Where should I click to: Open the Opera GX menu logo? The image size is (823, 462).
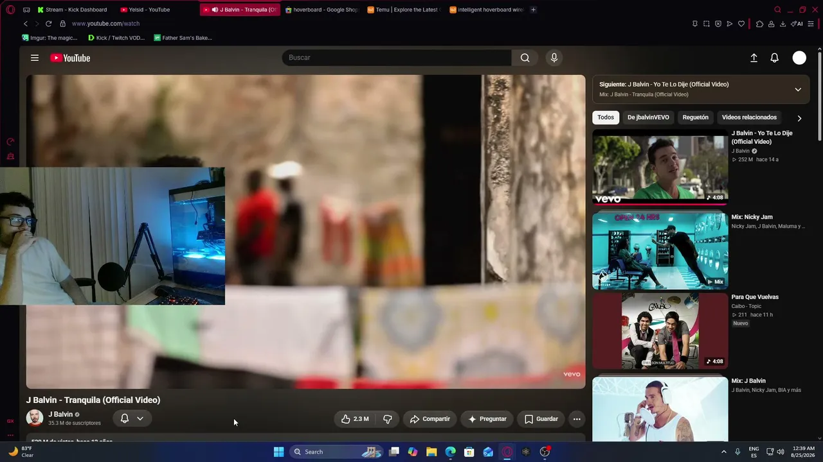10,10
